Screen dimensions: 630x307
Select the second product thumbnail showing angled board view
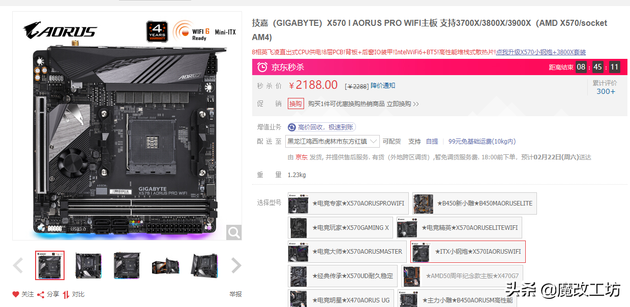tap(88, 265)
